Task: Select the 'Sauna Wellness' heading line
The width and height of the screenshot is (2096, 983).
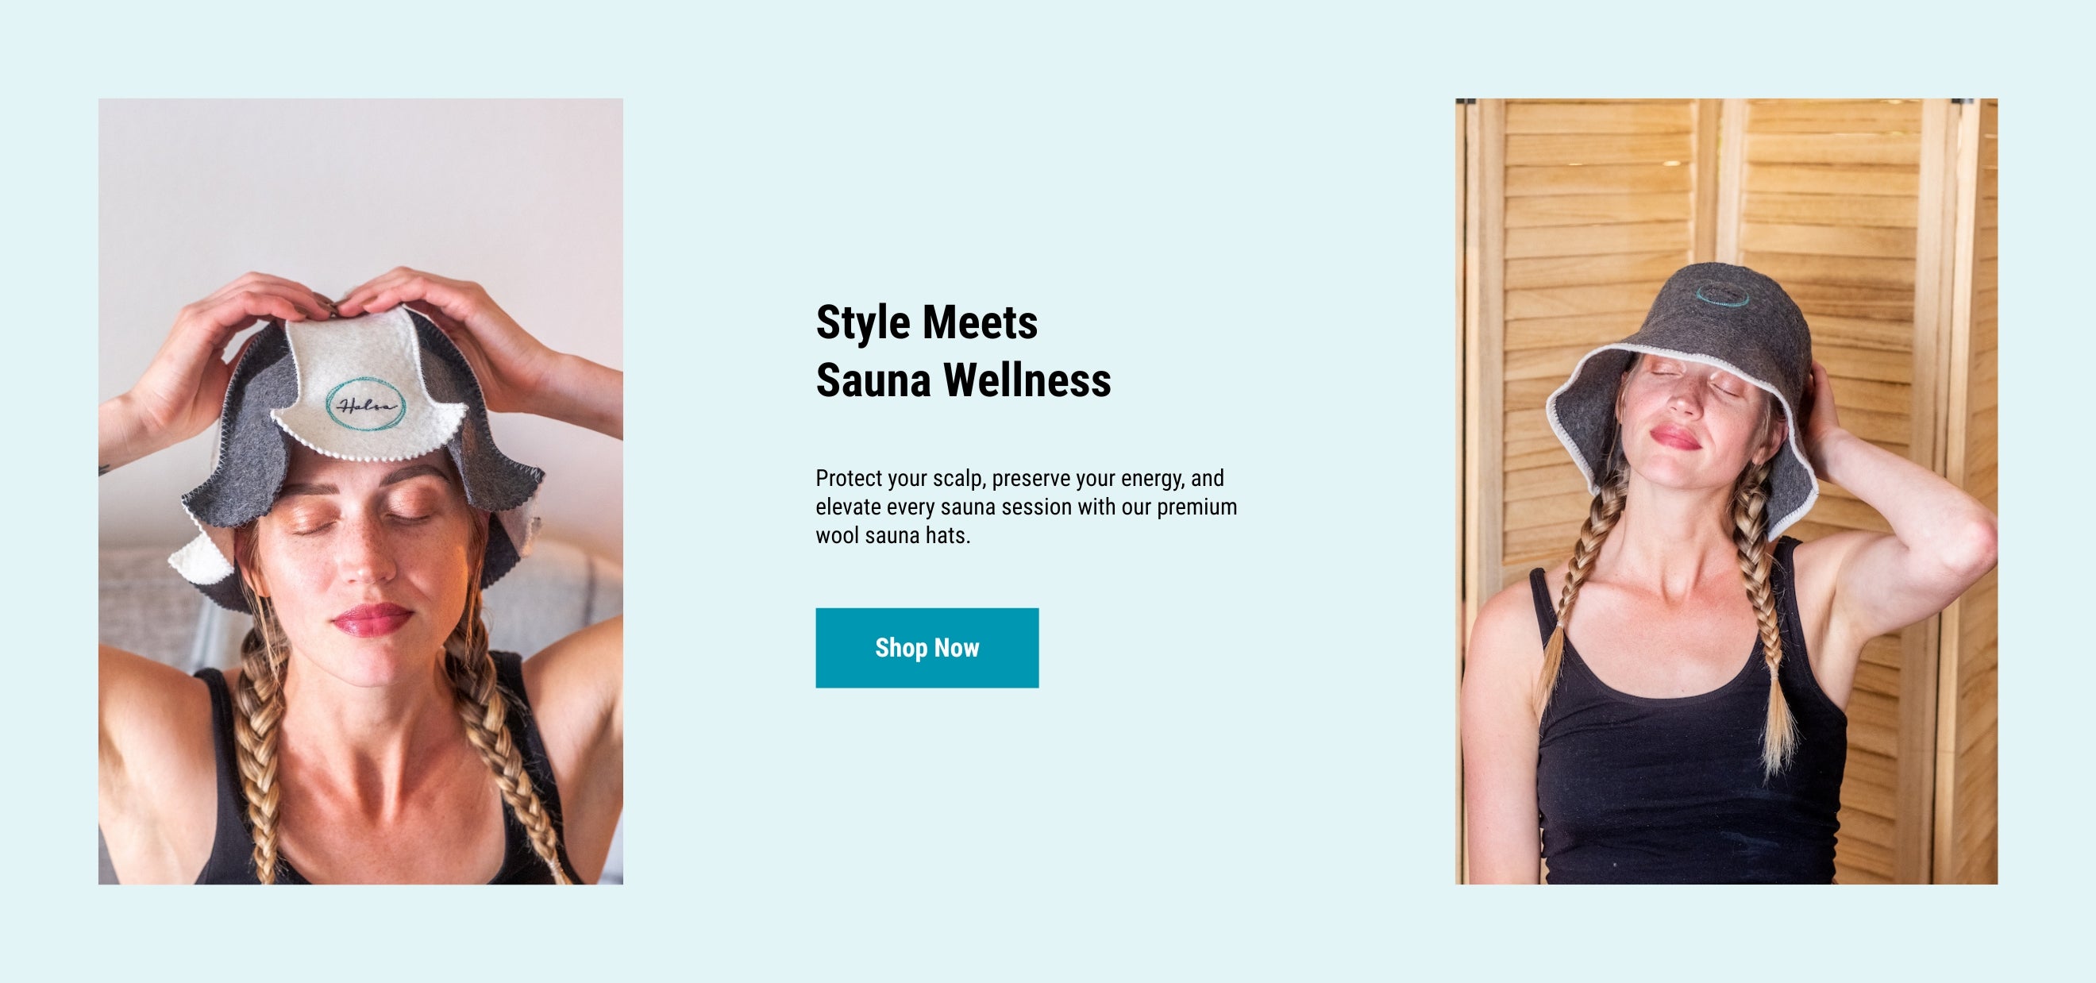Action: pos(963,380)
